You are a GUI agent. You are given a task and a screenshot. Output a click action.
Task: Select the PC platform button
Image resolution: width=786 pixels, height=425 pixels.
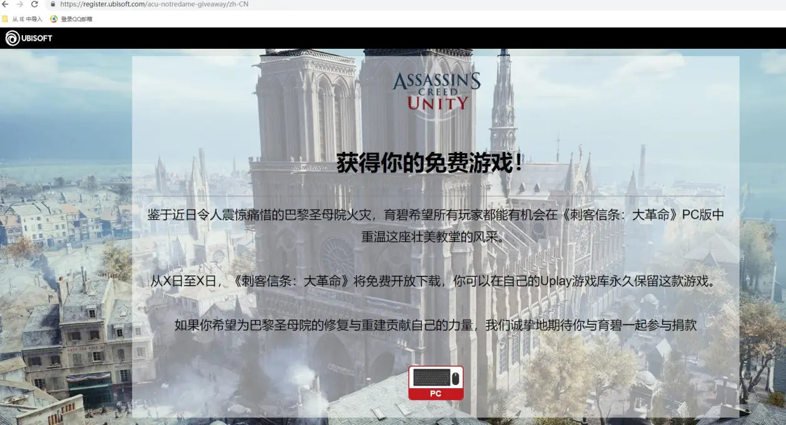(x=436, y=383)
